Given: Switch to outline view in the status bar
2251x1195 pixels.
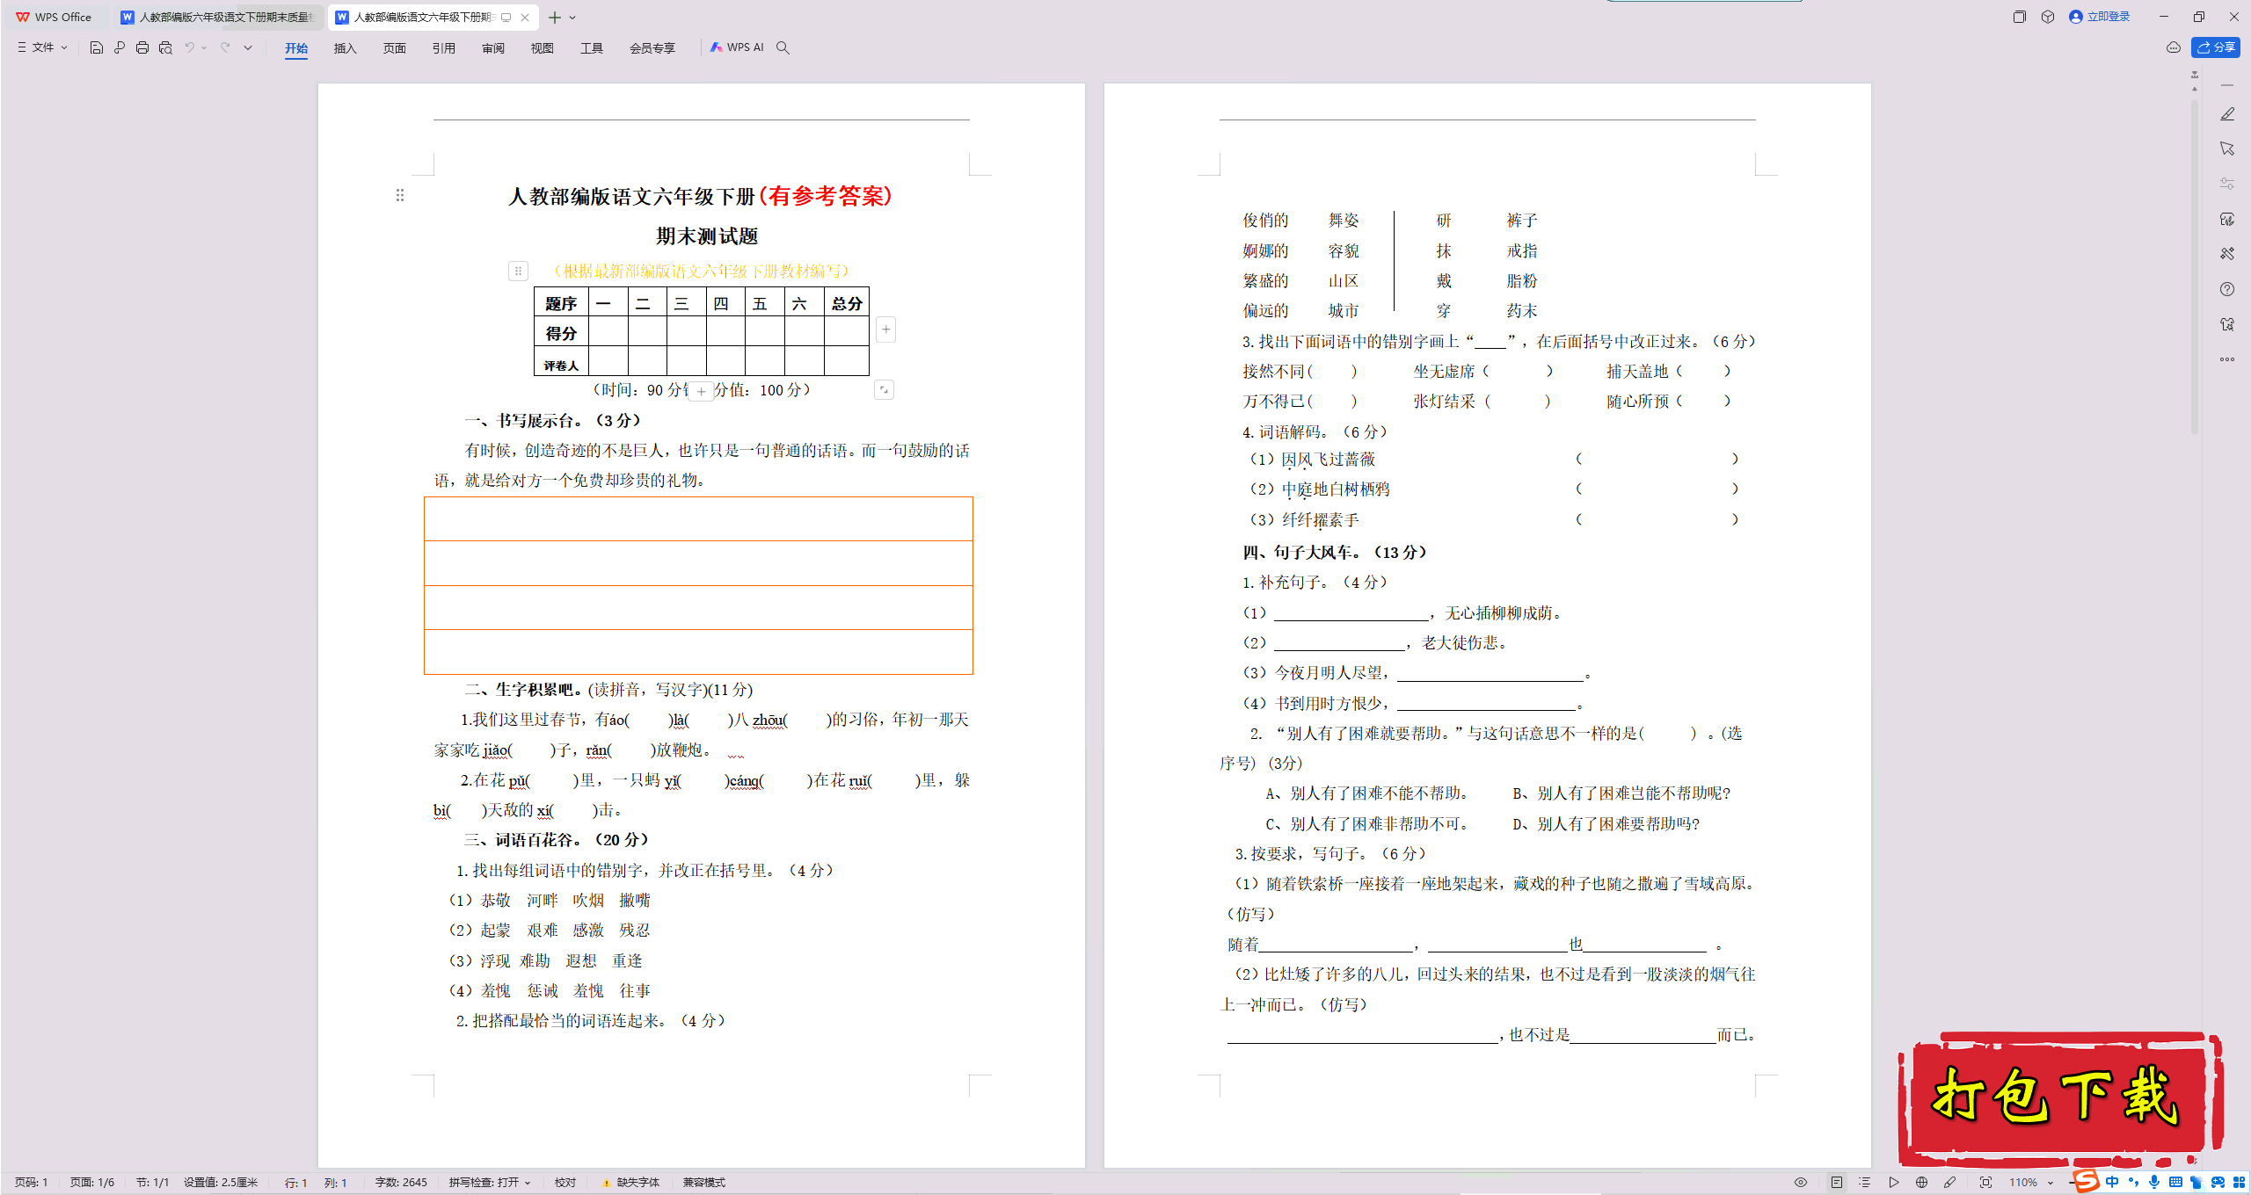Looking at the screenshot, I should 1865,1183.
